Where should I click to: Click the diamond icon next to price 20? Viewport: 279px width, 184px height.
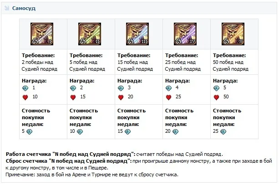point(175,131)
